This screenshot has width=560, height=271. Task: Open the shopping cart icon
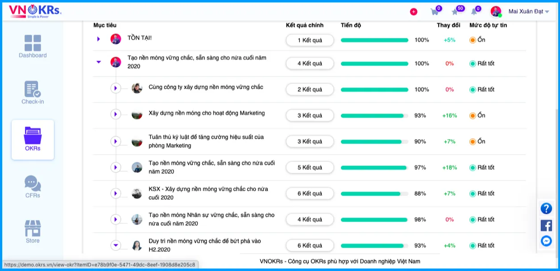tap(435, 12)
